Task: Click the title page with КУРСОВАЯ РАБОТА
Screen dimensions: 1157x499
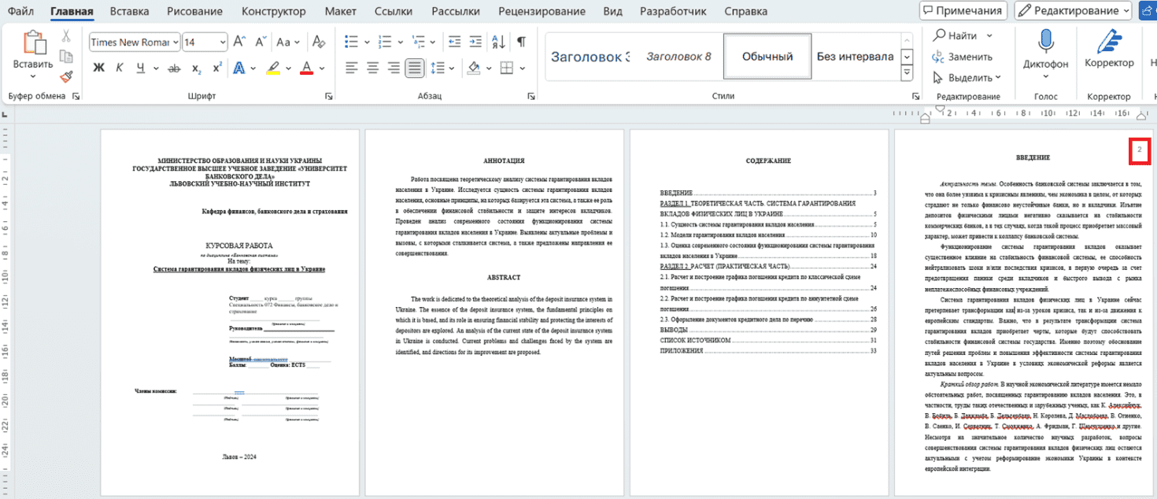Action: (x=229, y=313)
